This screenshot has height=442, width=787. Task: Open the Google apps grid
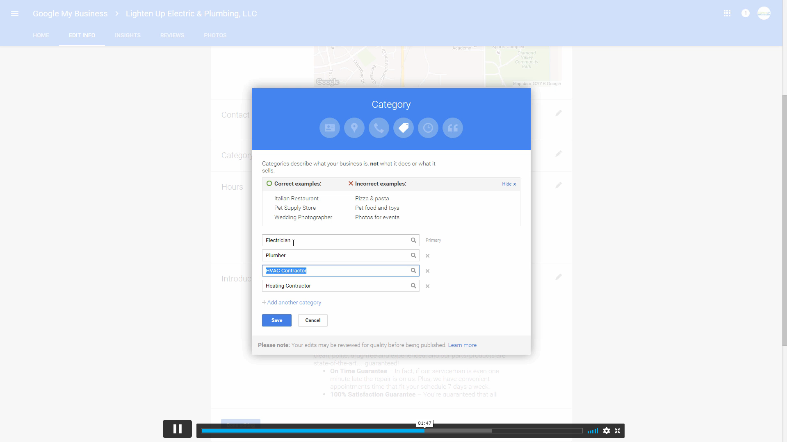click(x=727, y=14)
